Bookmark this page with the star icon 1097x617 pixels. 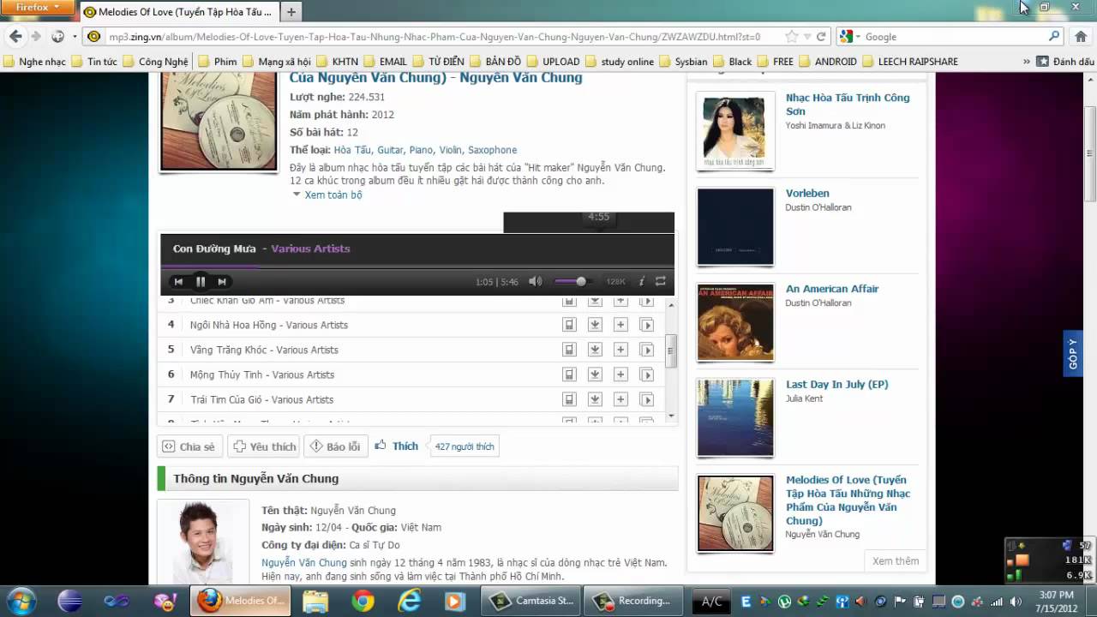(x=792, y=37)
